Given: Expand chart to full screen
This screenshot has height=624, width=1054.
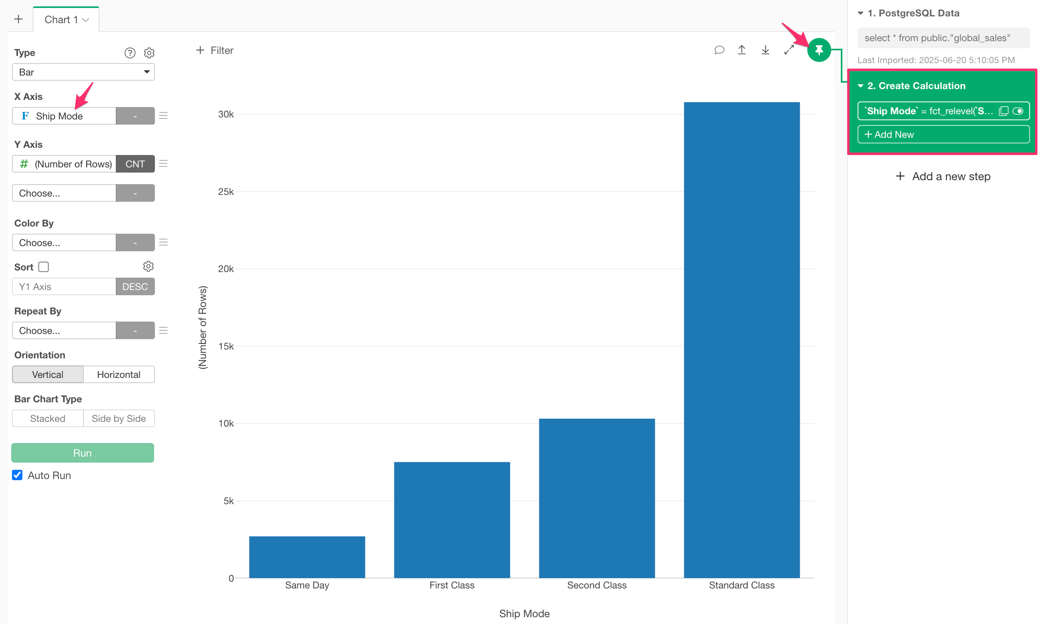Looking at the screenshot, I should point(789,50).
